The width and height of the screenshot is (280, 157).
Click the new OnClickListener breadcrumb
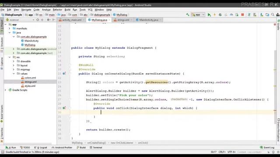pos(122,143)
